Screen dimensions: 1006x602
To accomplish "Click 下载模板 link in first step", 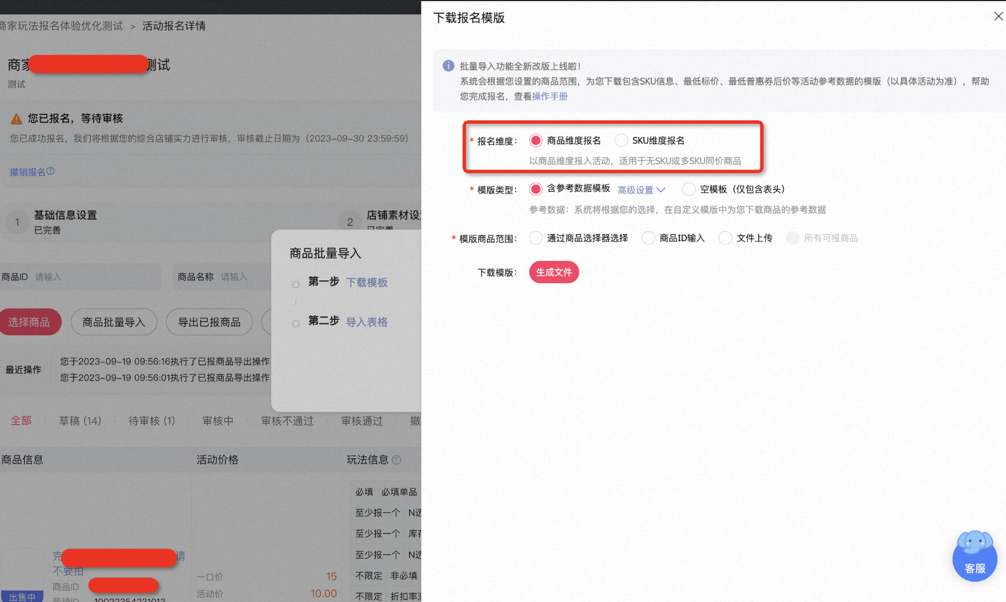I will point(367,282).
